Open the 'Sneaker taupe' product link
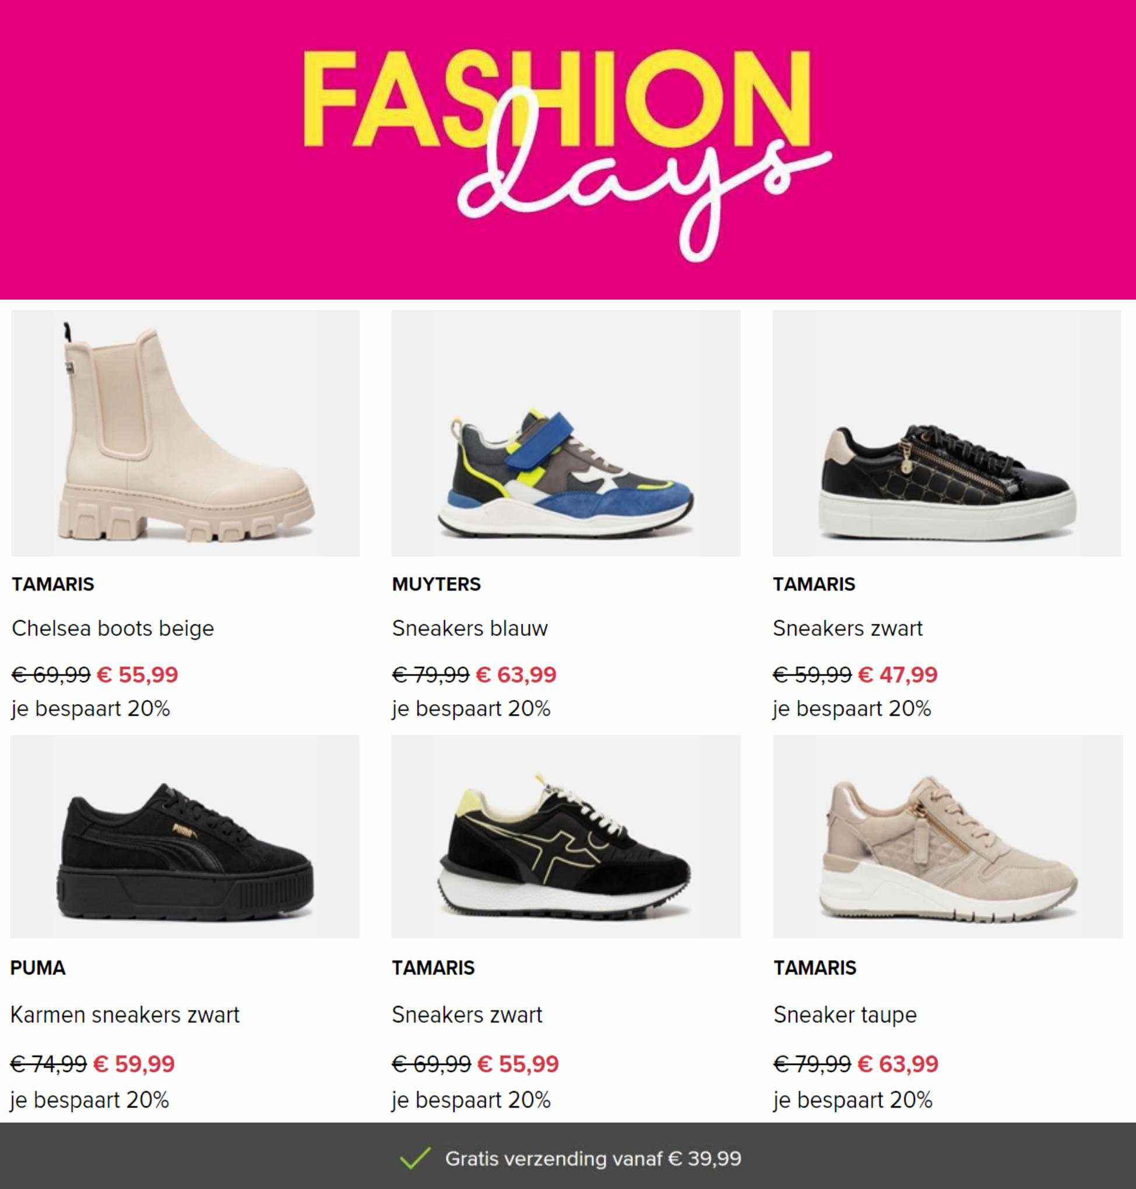1136x1189 pixels. point(845,1015)
